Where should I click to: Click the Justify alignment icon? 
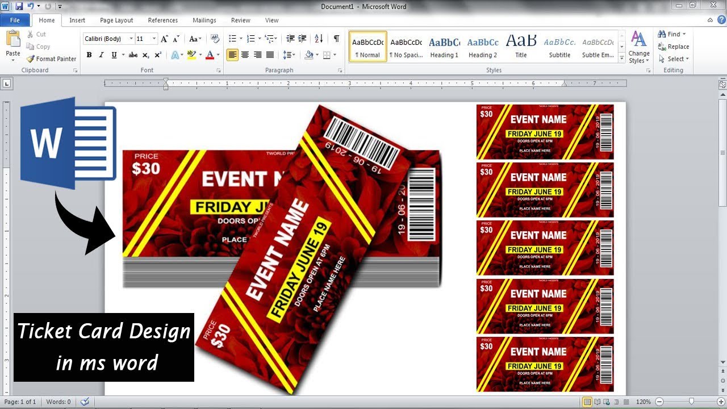[270, 55]
